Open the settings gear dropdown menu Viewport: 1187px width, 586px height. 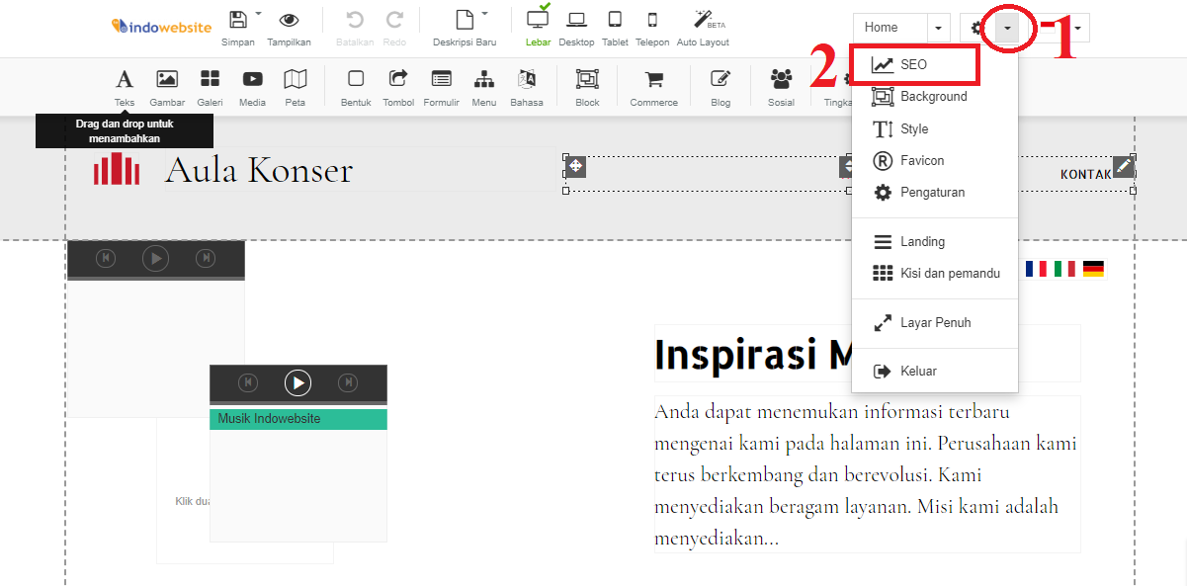pyautogui.click(x=1007, y=27)
